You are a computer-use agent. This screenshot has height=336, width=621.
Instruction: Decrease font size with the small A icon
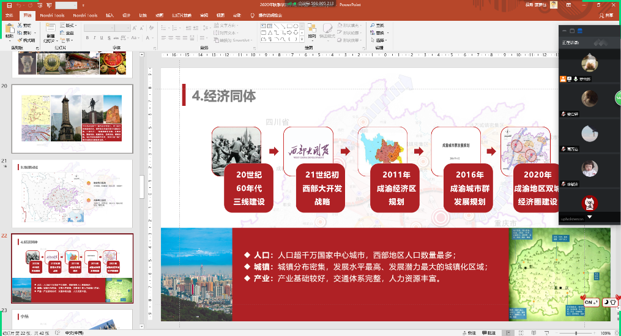142,28
